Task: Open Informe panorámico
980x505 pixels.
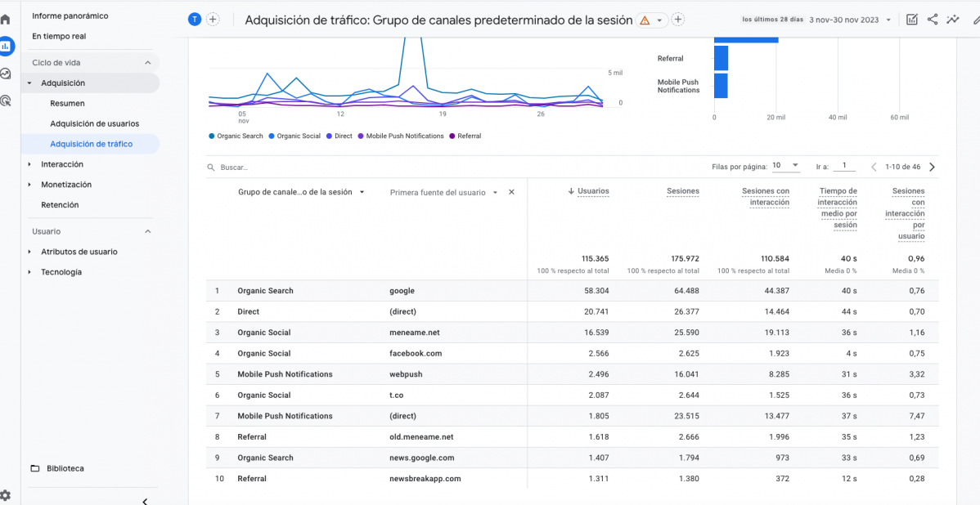Action: (x=70, y=16)
